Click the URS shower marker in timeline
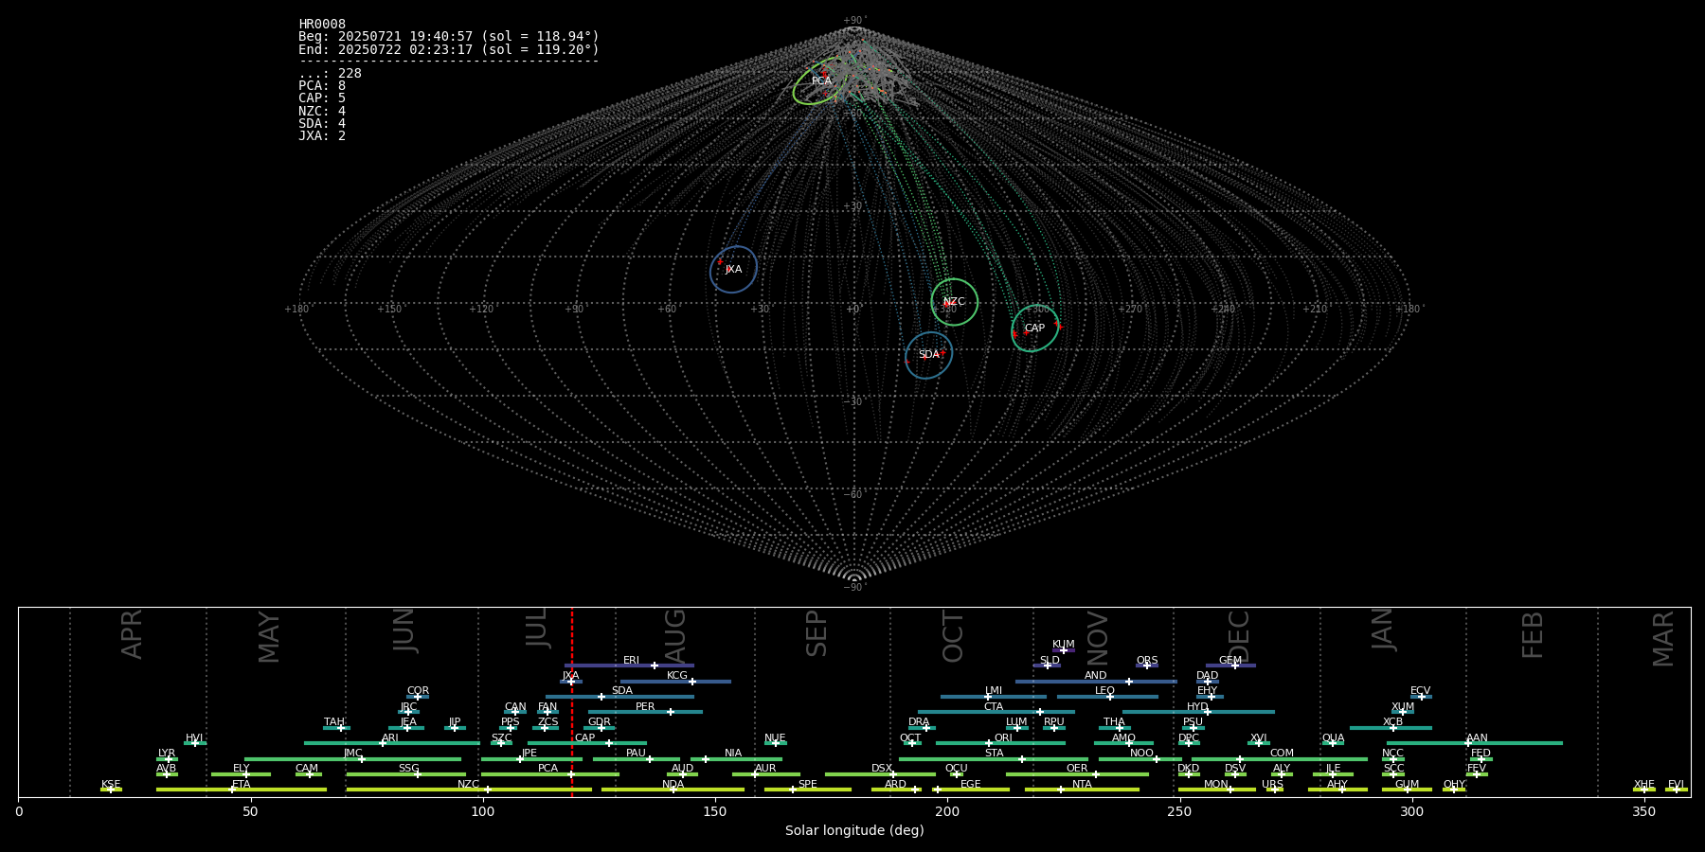 point(1274,790)
